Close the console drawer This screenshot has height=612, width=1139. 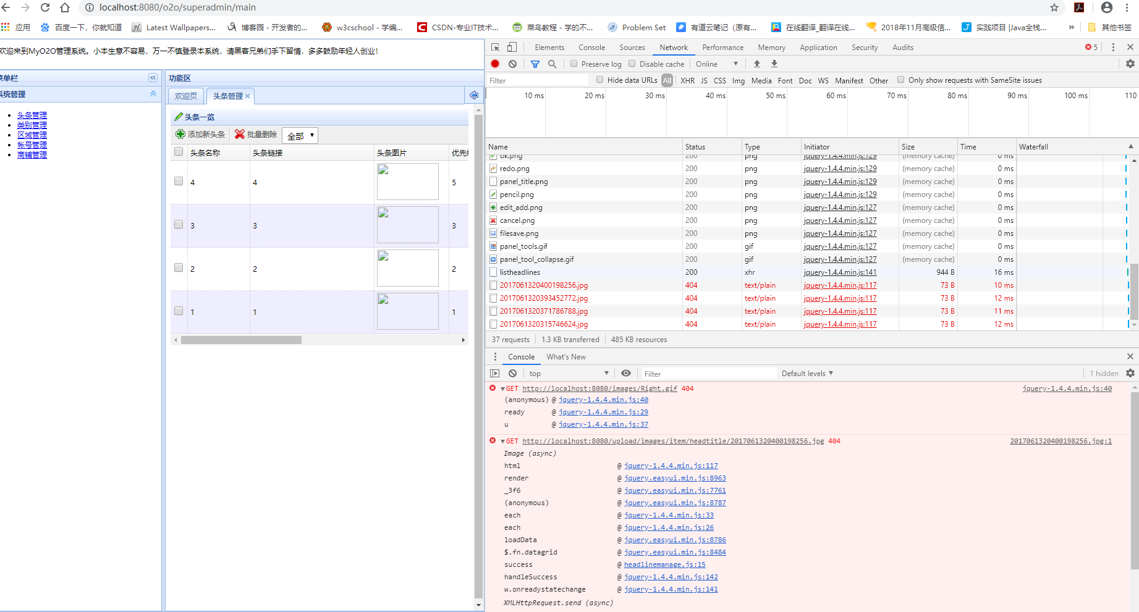(x=1130, y=356)
